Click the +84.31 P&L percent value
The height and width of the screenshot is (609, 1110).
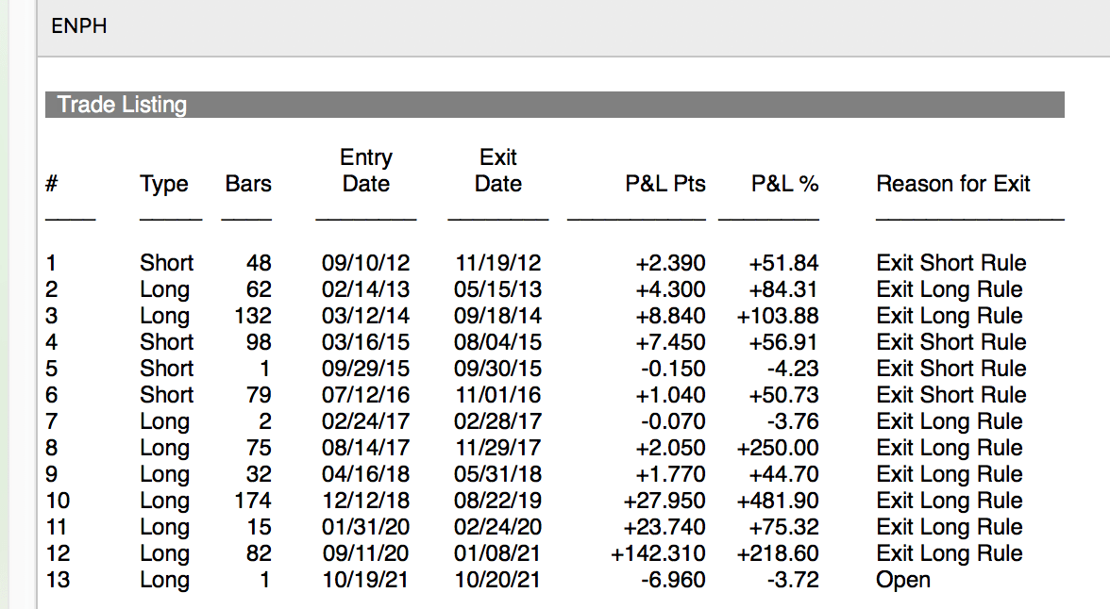pos(783,289)
